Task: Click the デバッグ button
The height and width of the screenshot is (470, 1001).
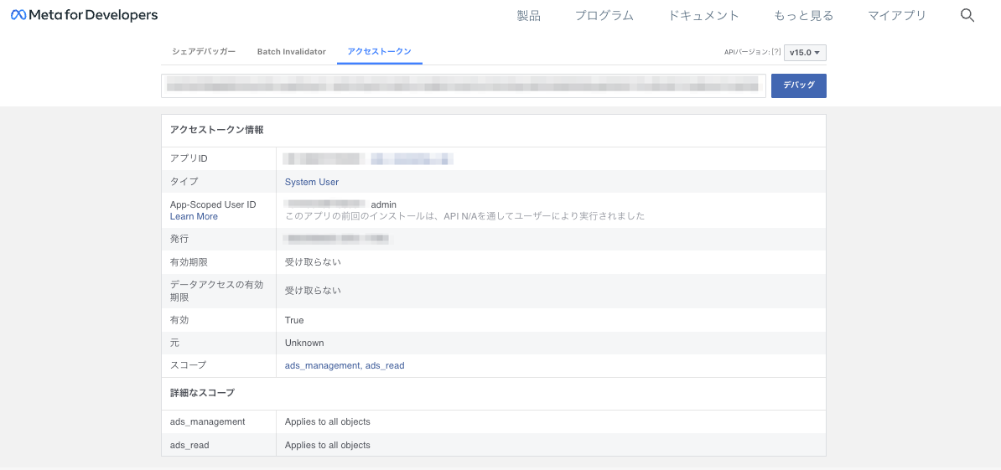Action: point(799,85)
